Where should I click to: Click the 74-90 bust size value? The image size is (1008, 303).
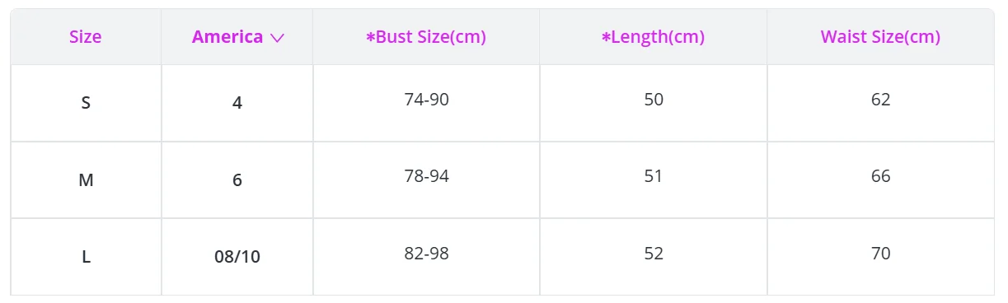(427, 100)
